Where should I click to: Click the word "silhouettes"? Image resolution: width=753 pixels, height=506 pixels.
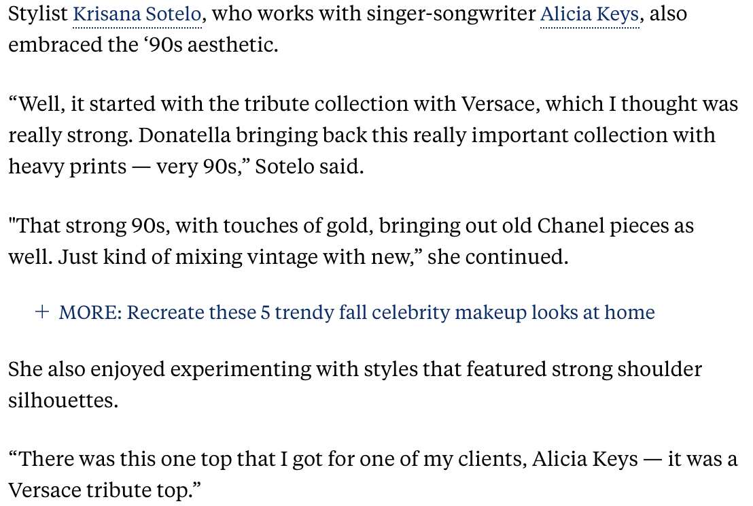point(63,400)
